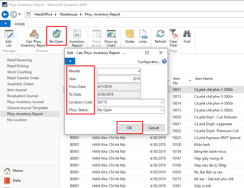
Task: Open Retail Transfer Order
Action: (x=23, y=78)
